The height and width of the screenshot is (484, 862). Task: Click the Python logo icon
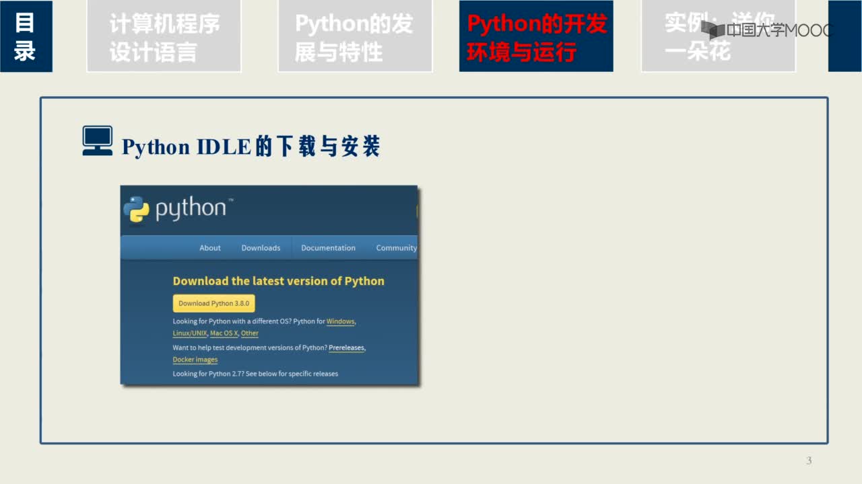coord(137,210)
